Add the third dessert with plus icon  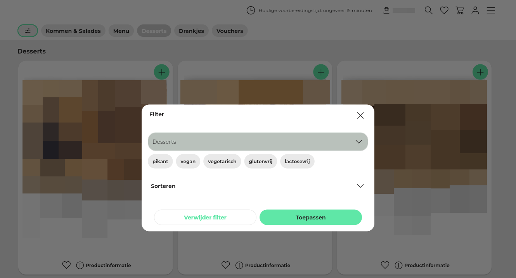click(480, 72)
